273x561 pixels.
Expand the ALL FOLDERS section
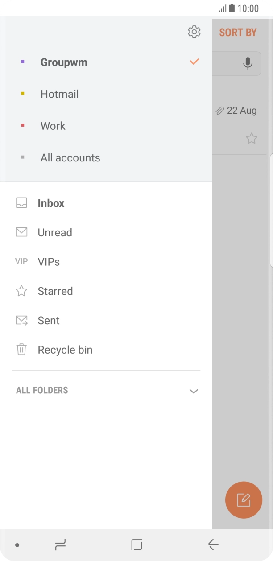[x=194, y=391]
